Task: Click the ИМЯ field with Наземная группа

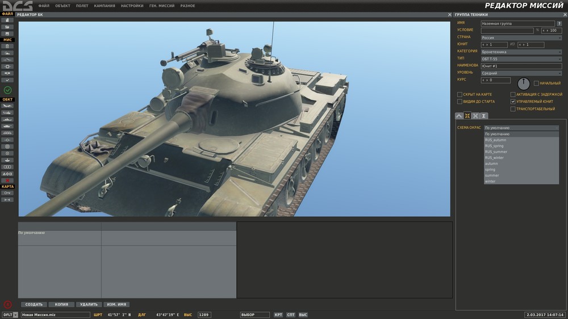Action: [517, 23]
